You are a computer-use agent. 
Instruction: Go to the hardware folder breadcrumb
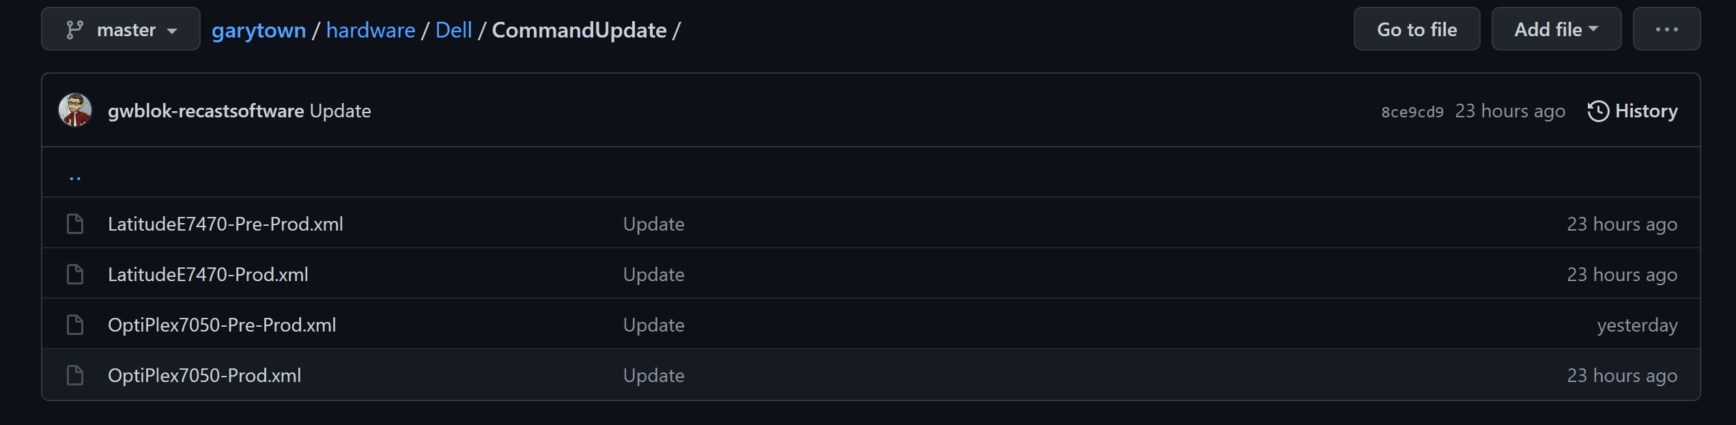click(371, 30)
